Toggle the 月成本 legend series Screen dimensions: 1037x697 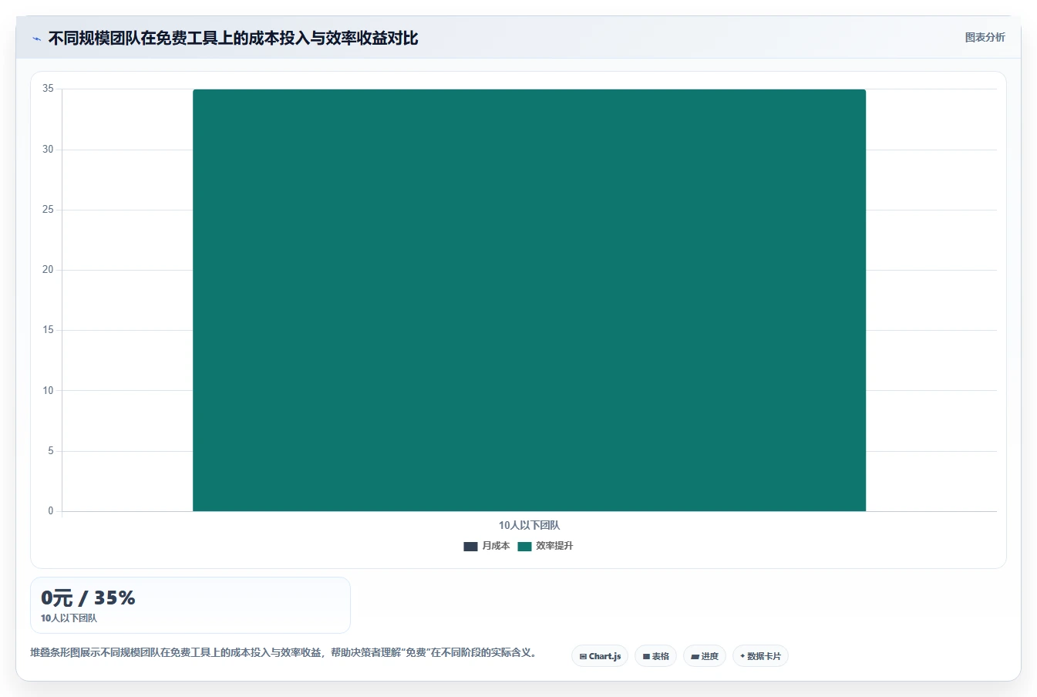(487, 546)
